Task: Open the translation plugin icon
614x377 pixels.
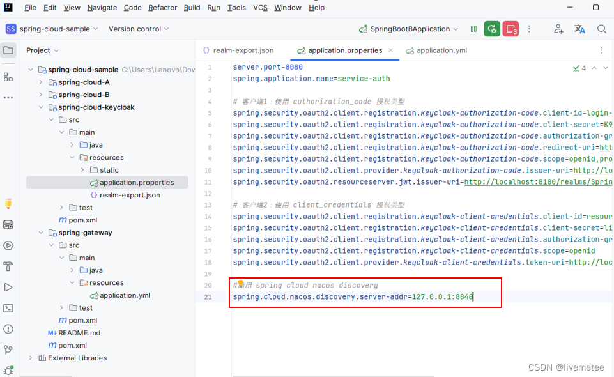Action: [x=580, y=29]
